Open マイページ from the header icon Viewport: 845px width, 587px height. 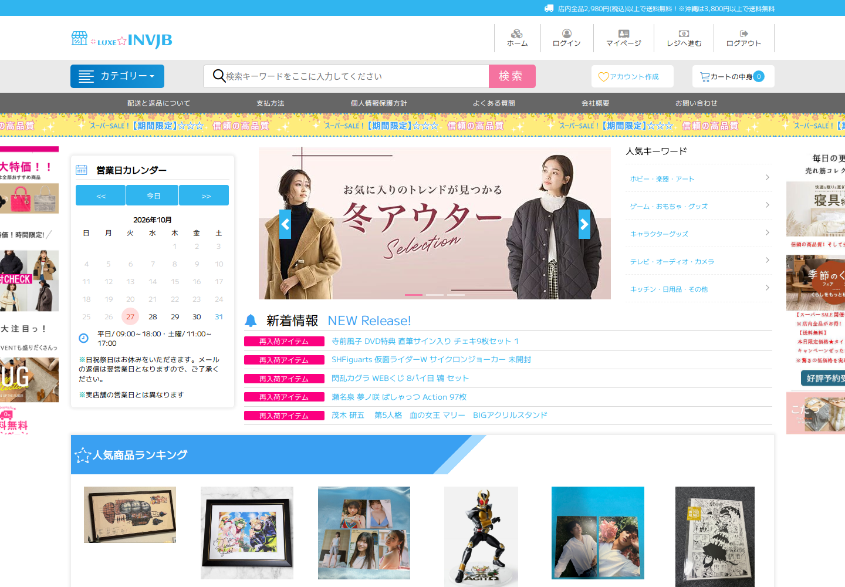[624, 33]
